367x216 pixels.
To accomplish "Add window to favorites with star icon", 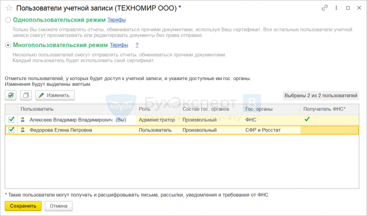I will pos(9,8).
